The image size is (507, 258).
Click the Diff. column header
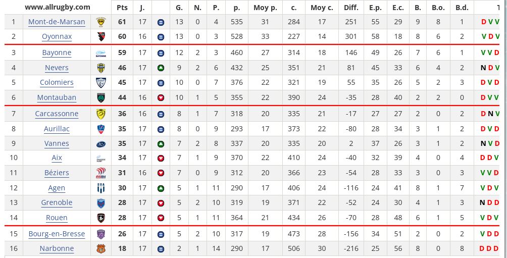click(x=351, y=8)
